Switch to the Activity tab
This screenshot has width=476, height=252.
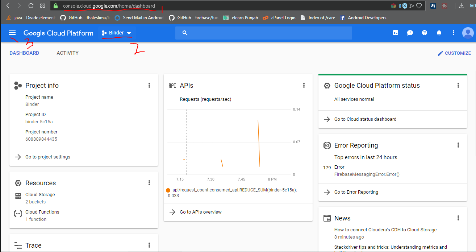67,53
